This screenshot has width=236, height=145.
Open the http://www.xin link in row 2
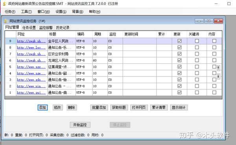(x=31, y=86)
